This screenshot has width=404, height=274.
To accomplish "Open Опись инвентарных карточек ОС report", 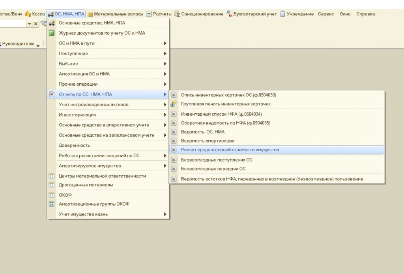I will coord(228,95).
